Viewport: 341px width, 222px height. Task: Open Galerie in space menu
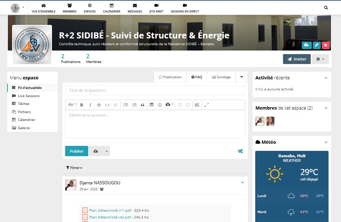click(33, 128)
